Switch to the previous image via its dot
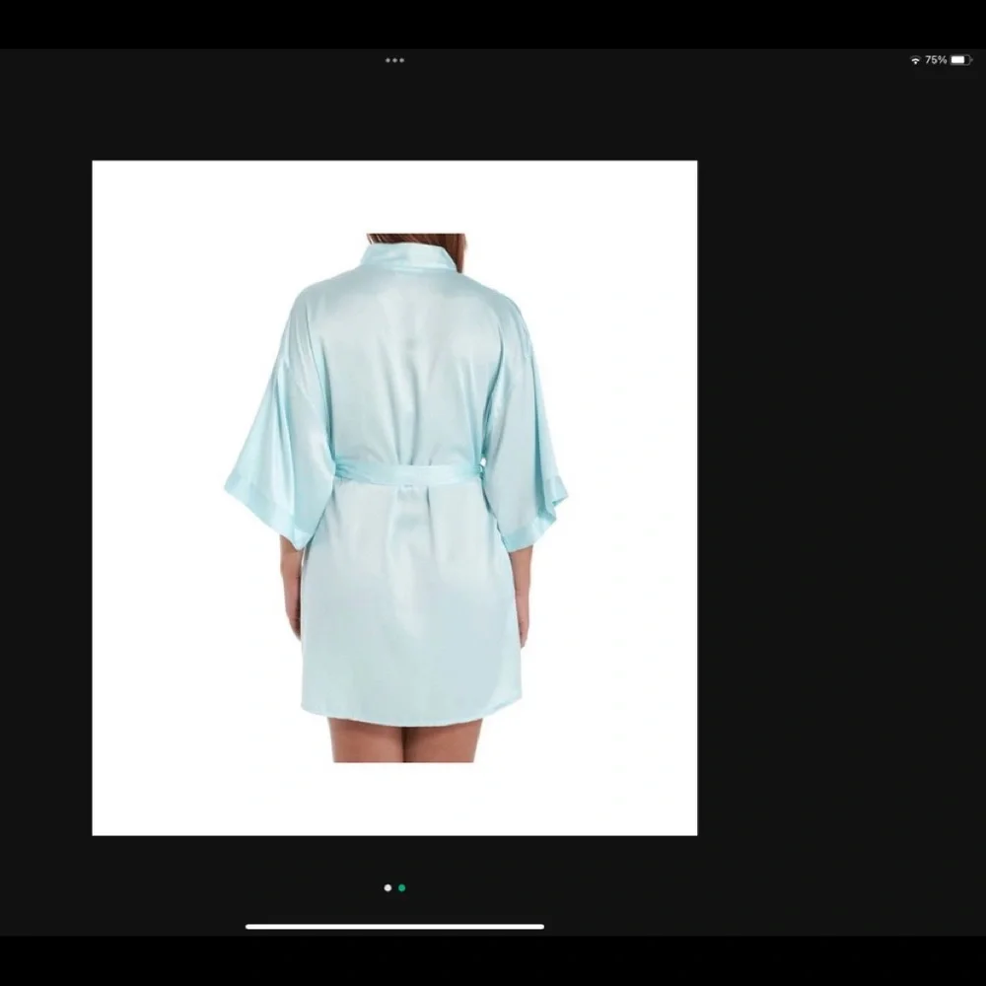 [387, 887]
